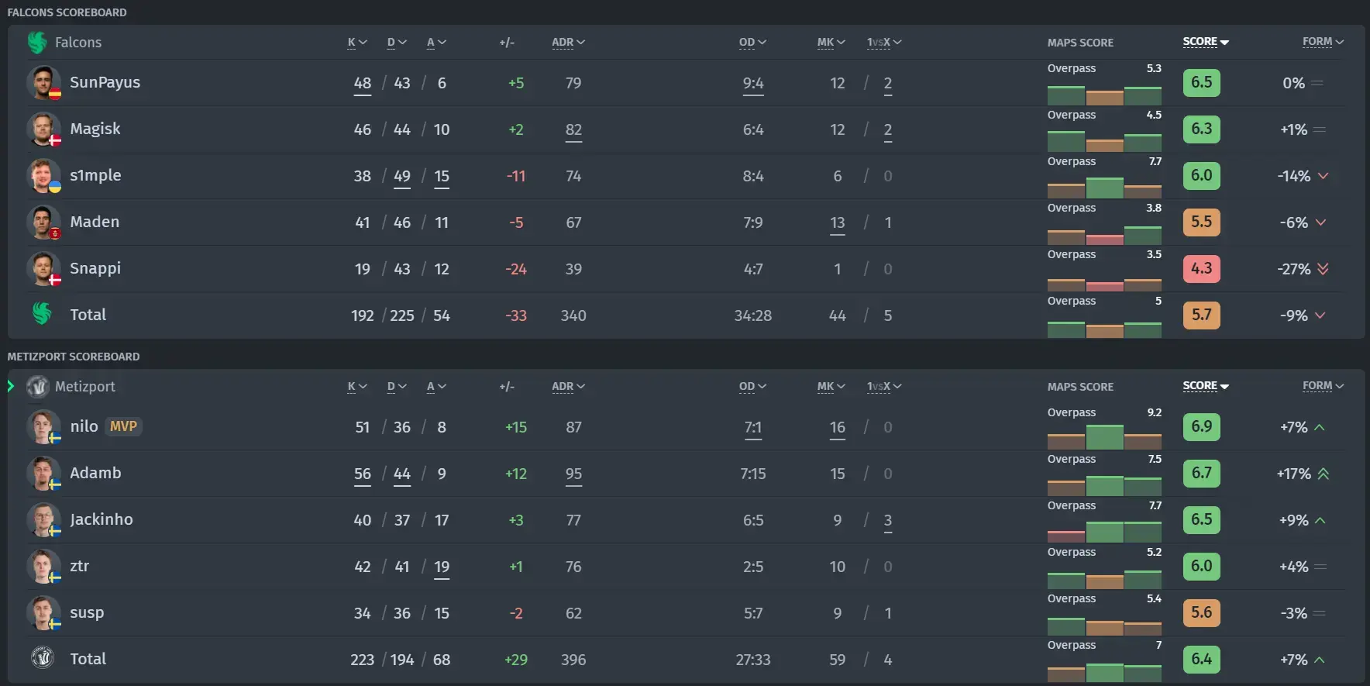The height and width of the screenshot is (686, 1370).
Task: Click SunPayus player avatar
Action: pos(43,83)
